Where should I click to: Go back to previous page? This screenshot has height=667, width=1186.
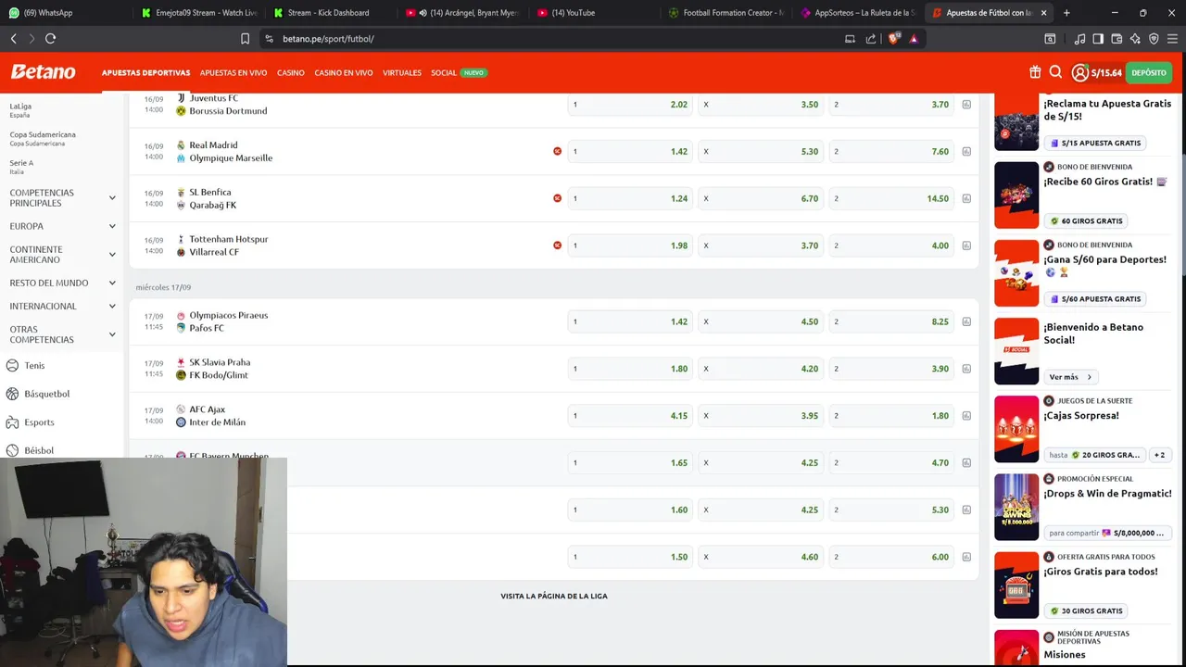[x=13, y=39]
